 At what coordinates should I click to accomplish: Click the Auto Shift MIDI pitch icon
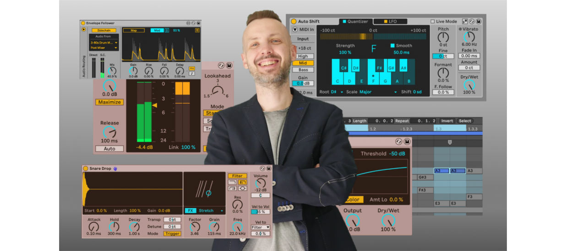[465, 21]
